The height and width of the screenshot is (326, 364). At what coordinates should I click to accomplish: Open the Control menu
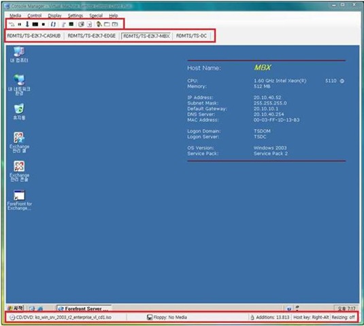coord(34,16)
